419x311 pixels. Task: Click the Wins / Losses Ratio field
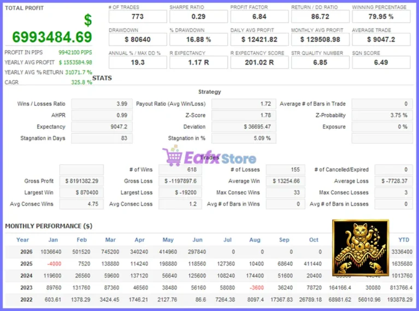pyautogui.click(x=102, y=104)
